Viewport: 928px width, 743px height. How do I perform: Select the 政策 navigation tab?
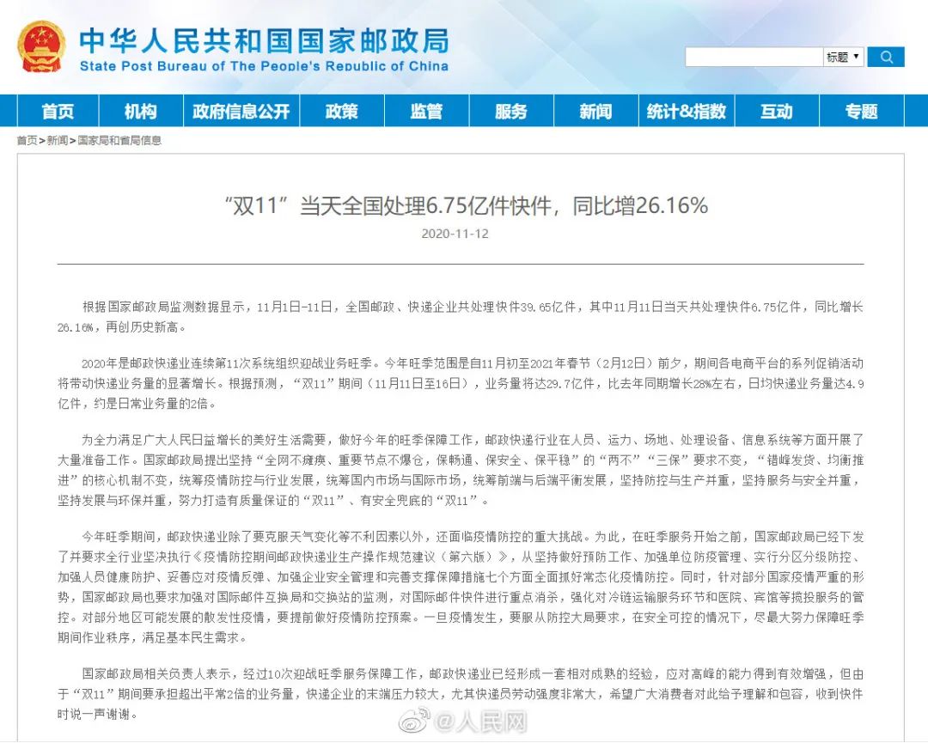(341, 111)
